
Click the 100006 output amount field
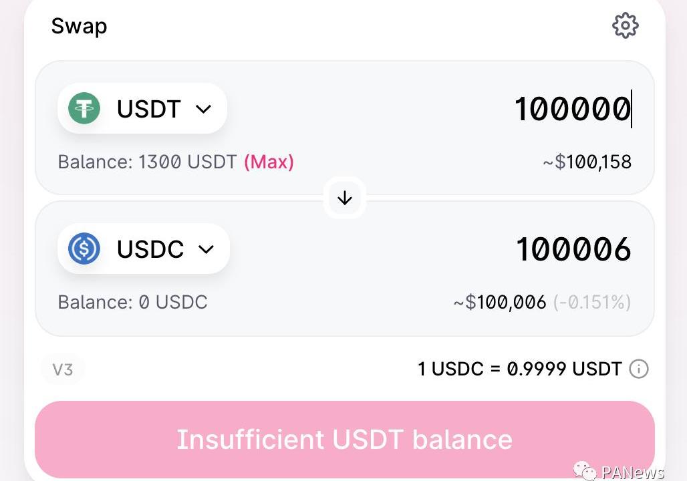(573, 249)
